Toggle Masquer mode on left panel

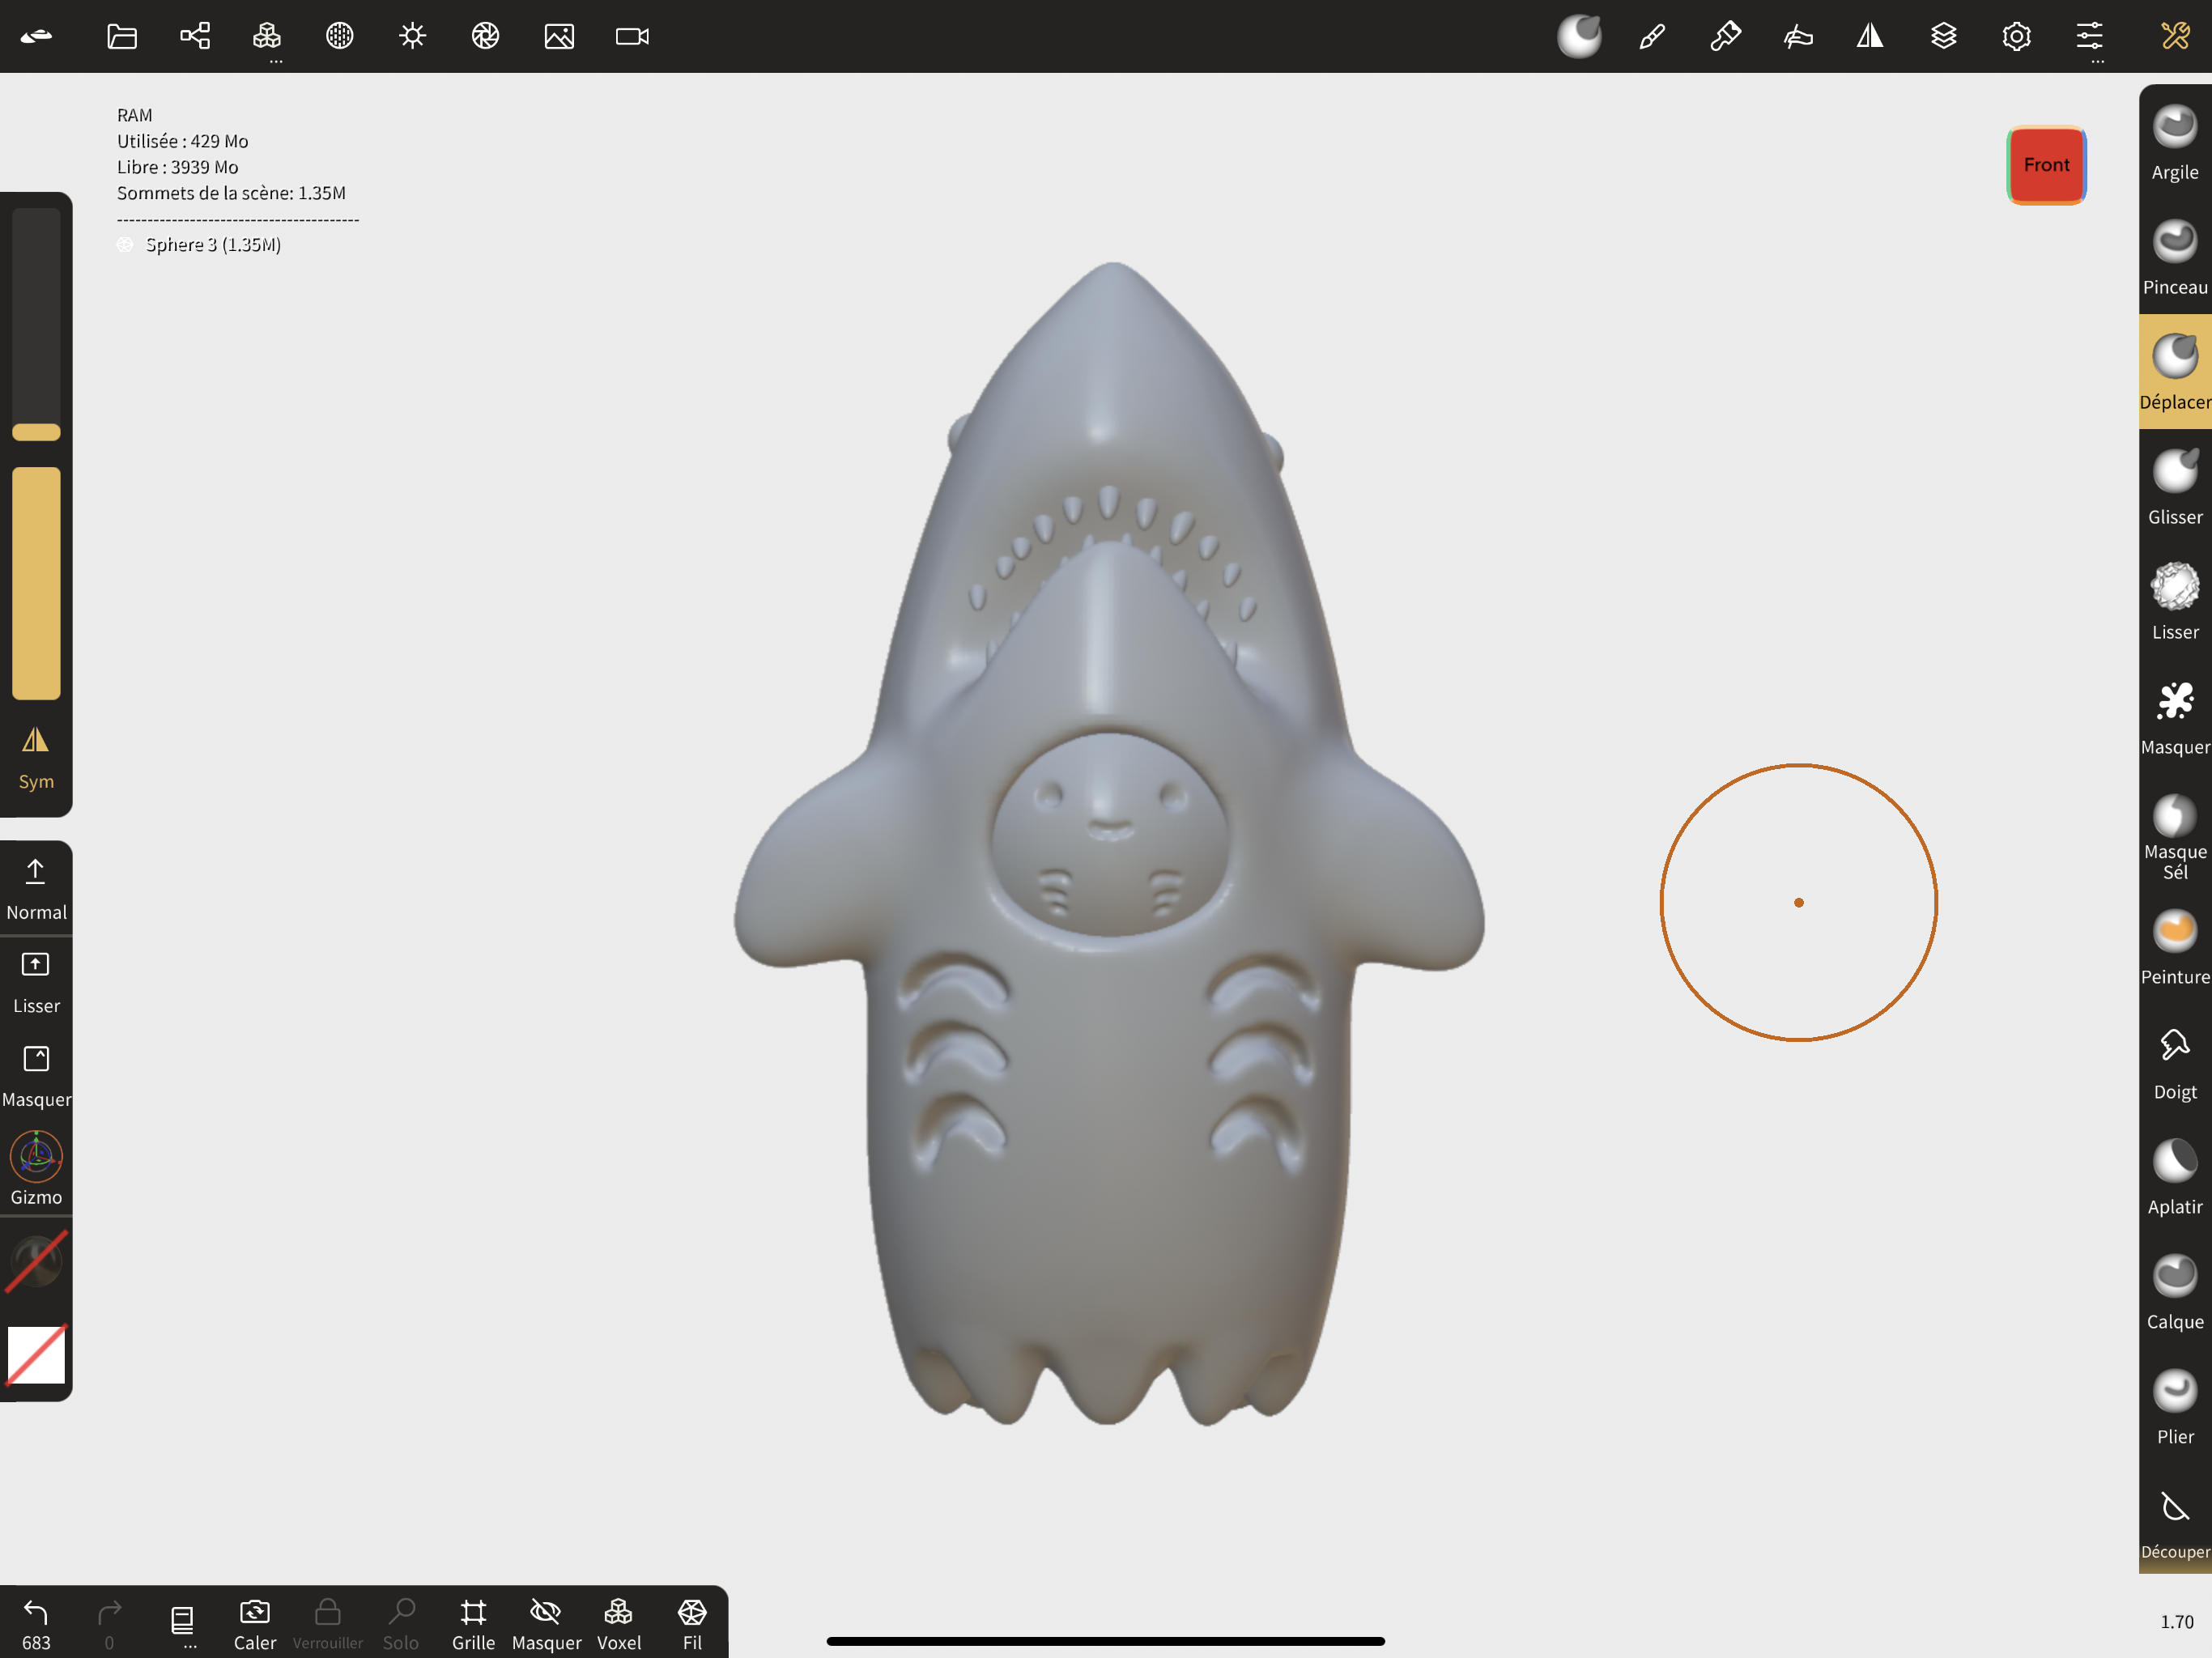36,1077
